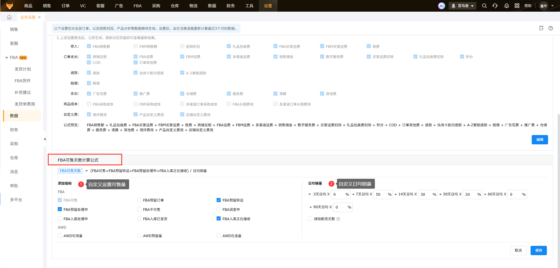Click the 3天日均 percentage input
This screenshot has height=268, width=560.
(x=341, y=195)
